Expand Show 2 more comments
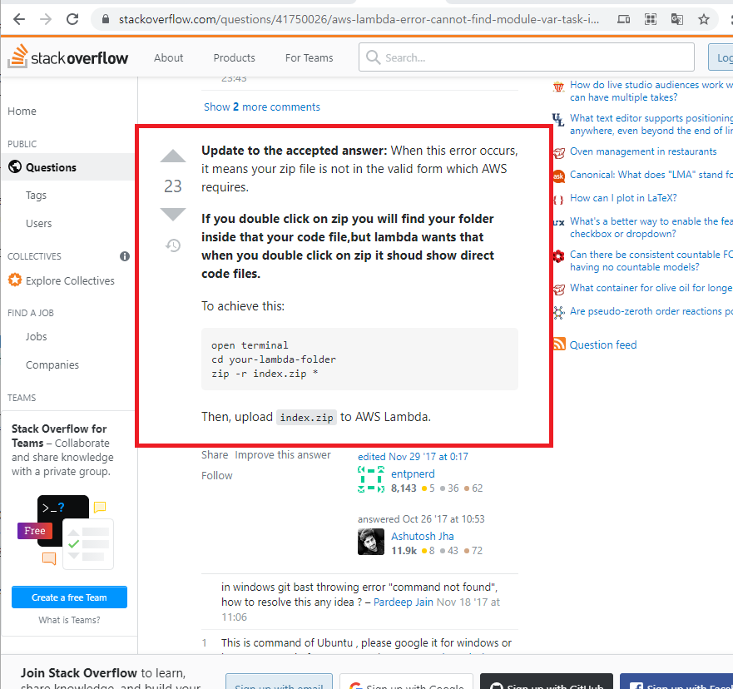Viewport: 733px width, 689px height. pyautogui.click(x=262, y=107)
